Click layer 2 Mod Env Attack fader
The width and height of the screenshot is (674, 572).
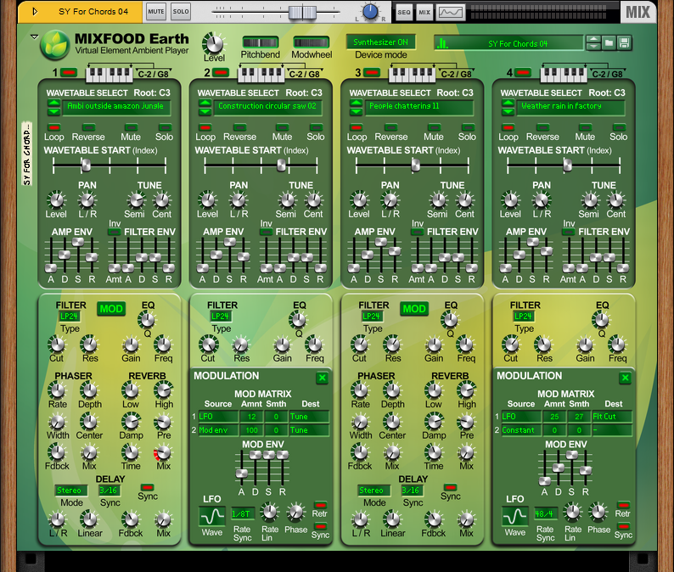[x=242, y=474]
